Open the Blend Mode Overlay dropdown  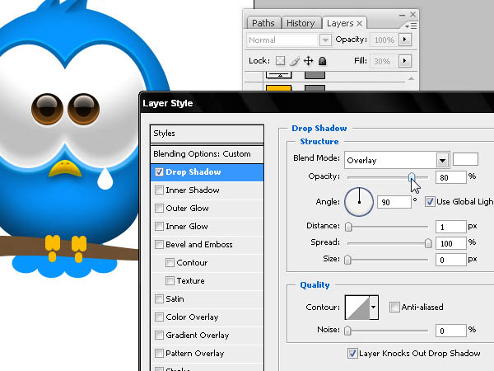(442, 160)
